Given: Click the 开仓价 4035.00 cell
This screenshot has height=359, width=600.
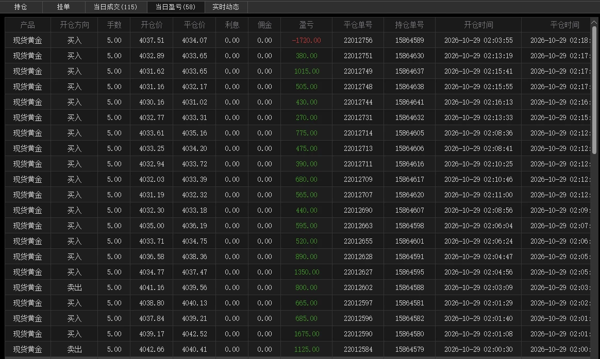Looking at the screenshot, I should click(x=152, y=226).
